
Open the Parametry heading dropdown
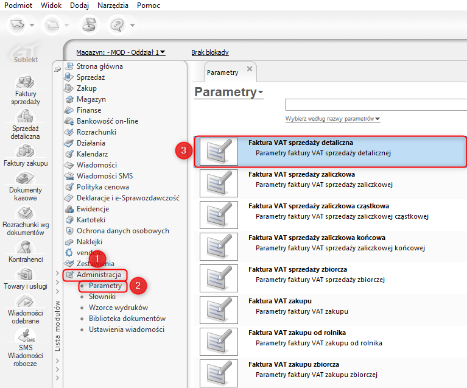(229, 92)
